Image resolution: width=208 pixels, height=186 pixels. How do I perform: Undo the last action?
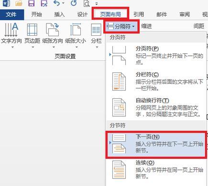pyautogui.click(x=57, y=3)
